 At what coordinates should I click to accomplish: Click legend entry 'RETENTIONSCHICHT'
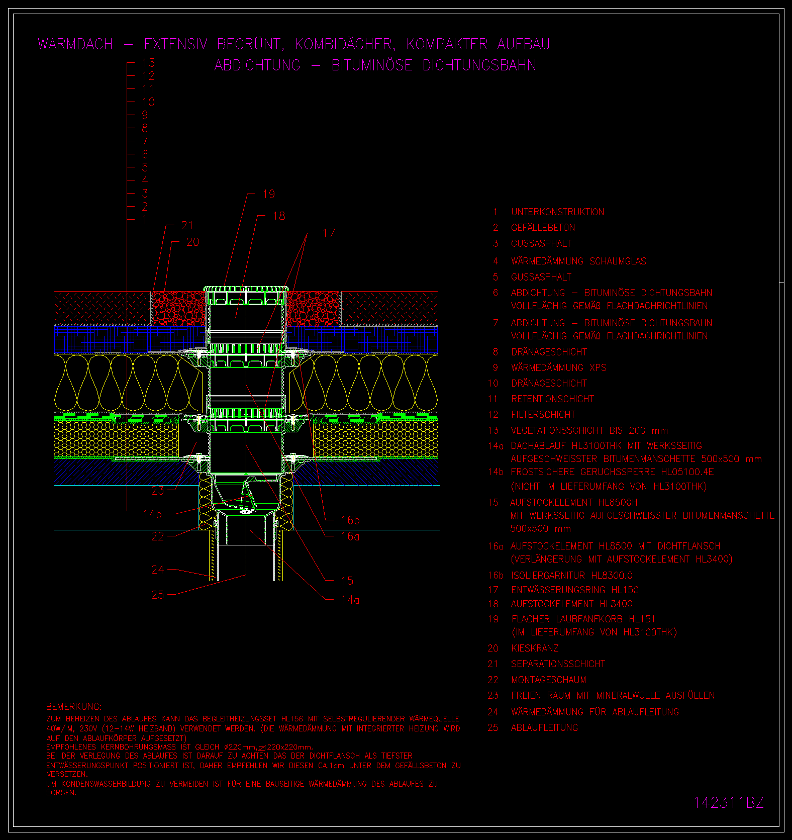point(552,399)
